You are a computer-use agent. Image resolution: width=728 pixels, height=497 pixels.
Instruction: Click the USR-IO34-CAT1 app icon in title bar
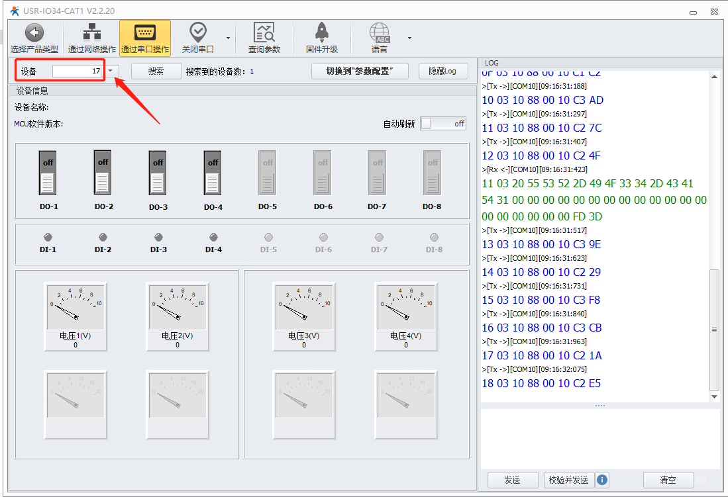(x=15, y=11)
